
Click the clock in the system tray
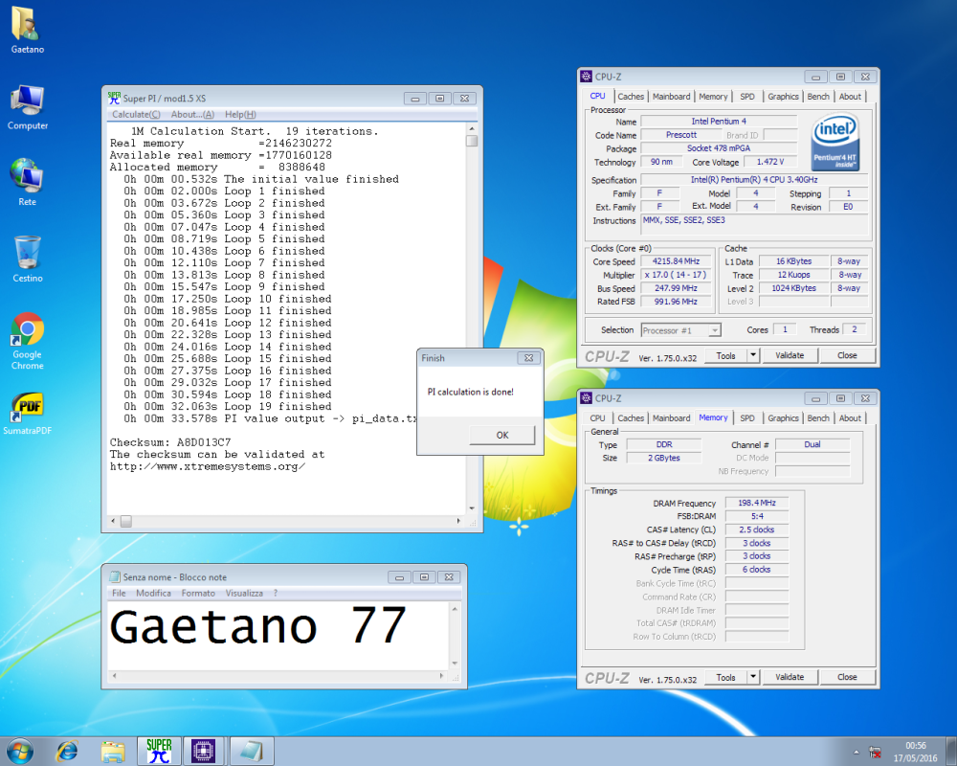(x=915, y=750)
